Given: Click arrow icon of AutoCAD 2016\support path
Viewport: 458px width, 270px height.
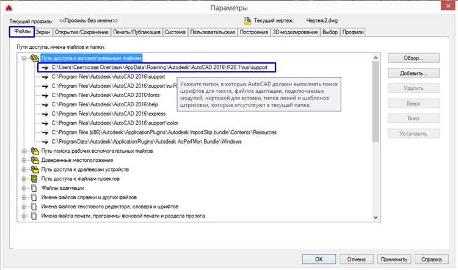Looking at the screenshot, I should point(45,77).
